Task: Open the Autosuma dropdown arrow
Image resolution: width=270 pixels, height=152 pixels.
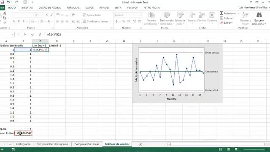Action: tap(238, 13)
